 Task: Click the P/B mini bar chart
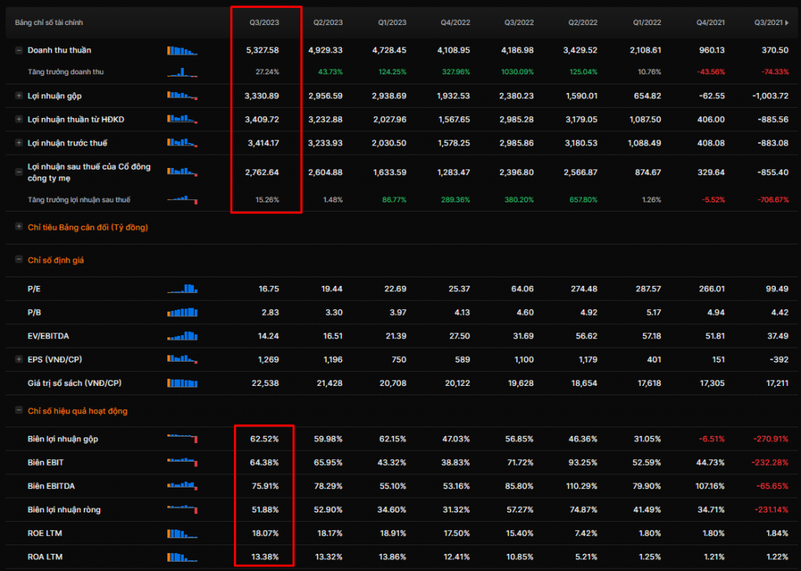coord(182,312)
